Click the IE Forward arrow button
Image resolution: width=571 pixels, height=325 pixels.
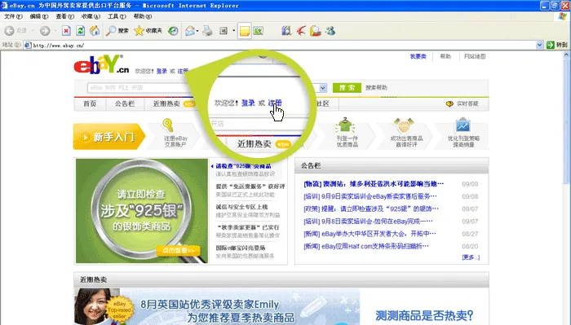(45, 31)
